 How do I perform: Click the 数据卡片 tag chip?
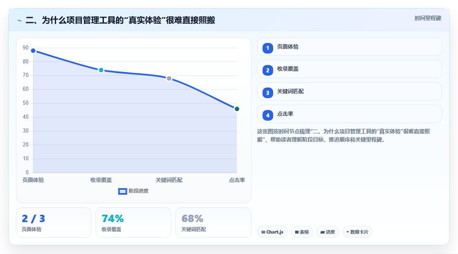357,232
